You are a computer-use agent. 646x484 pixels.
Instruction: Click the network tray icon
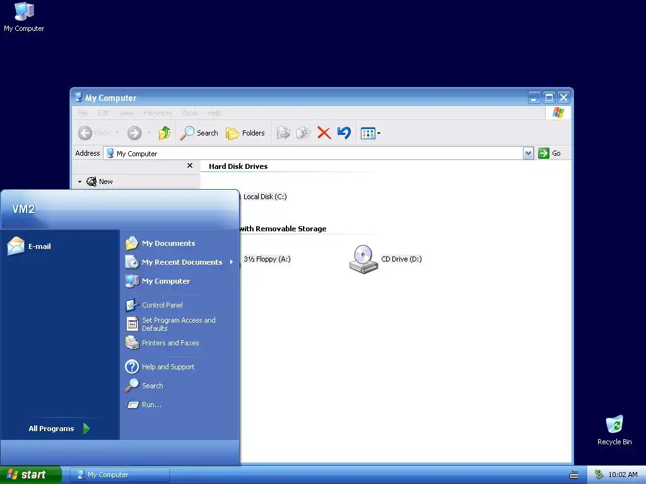[x=599, y=475]
